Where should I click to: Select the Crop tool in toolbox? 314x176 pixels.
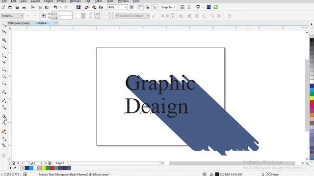(3, 40)
